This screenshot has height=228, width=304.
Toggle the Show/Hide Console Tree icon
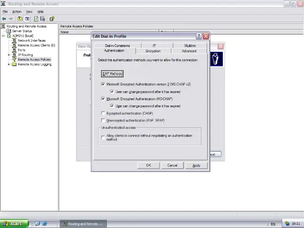[x=27, y=19]
